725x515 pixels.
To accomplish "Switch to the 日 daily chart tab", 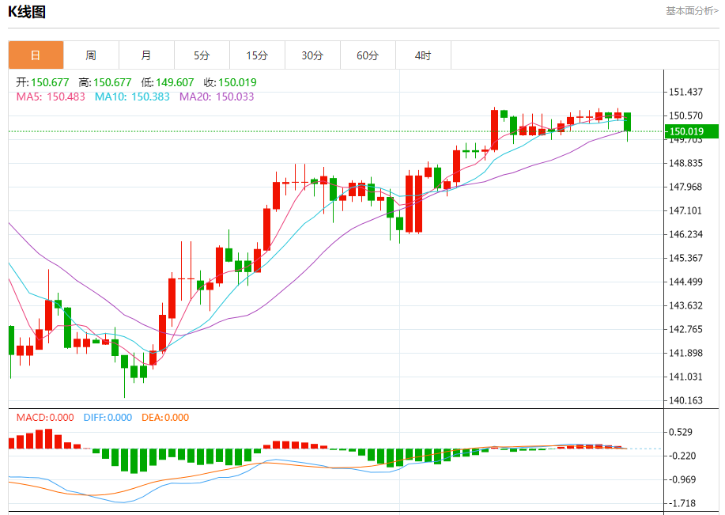I will click(x=36, y=55).
